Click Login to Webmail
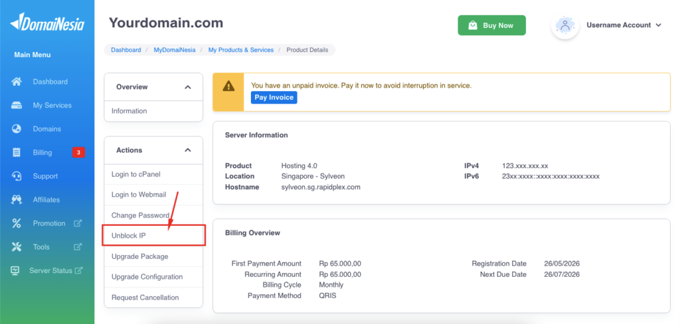 (x=153, y=195)
